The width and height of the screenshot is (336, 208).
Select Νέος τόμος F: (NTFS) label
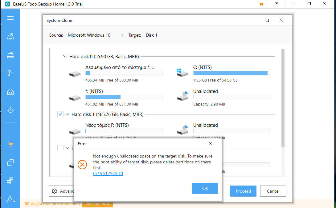click(107, 125)
